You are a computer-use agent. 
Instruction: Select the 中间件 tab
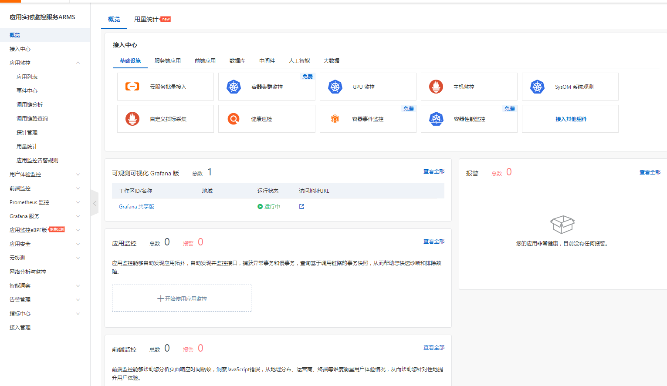(267, 61)
